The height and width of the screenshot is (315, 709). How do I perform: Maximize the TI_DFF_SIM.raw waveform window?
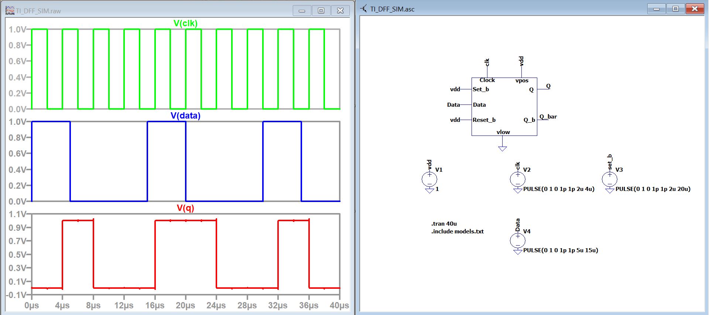[x=321, y=11]
